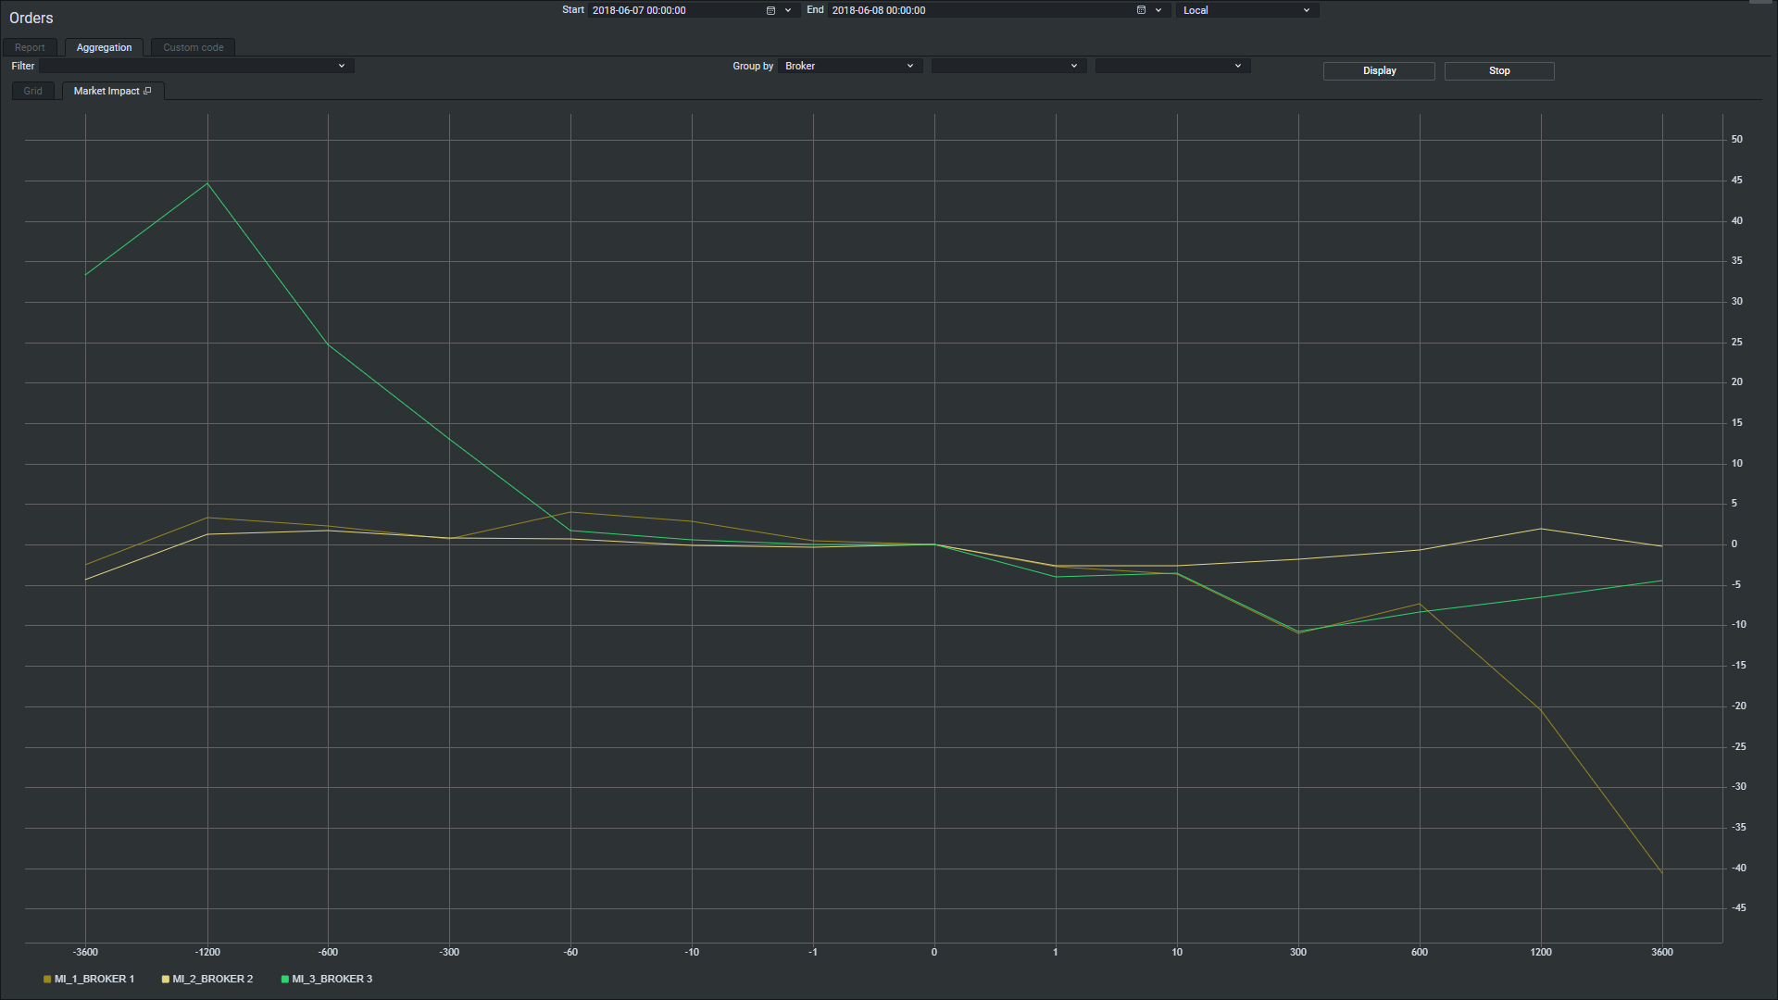Click the MI_2_BROKER 2 legend marker

[x=166, y=979]
